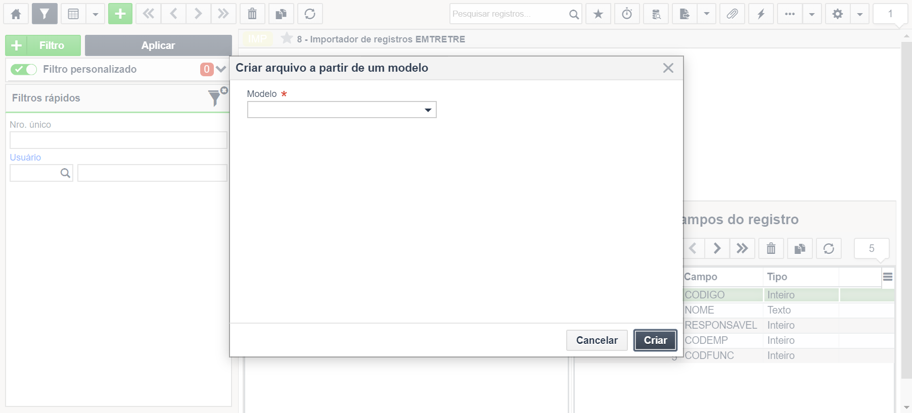Go to previous record in top toolbar

173,14
